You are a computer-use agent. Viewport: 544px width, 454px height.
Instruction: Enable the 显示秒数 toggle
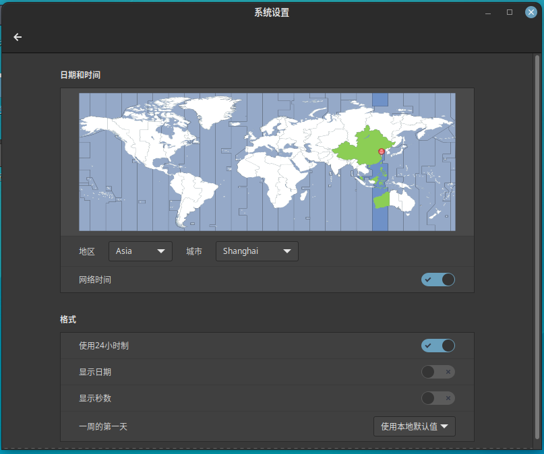tap(438, 398)
